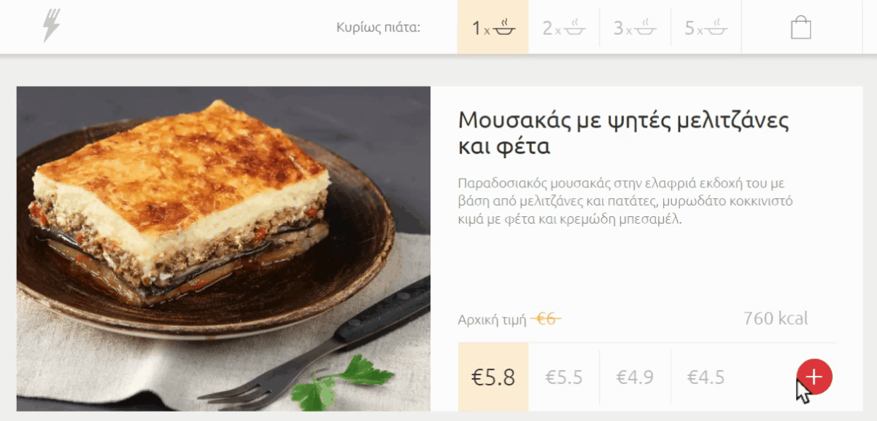The width and height of the screenshot is (877, 421).
Task: Add moussaka with the red plus icon
Action: pyautogui.click(x=814, y=377)
